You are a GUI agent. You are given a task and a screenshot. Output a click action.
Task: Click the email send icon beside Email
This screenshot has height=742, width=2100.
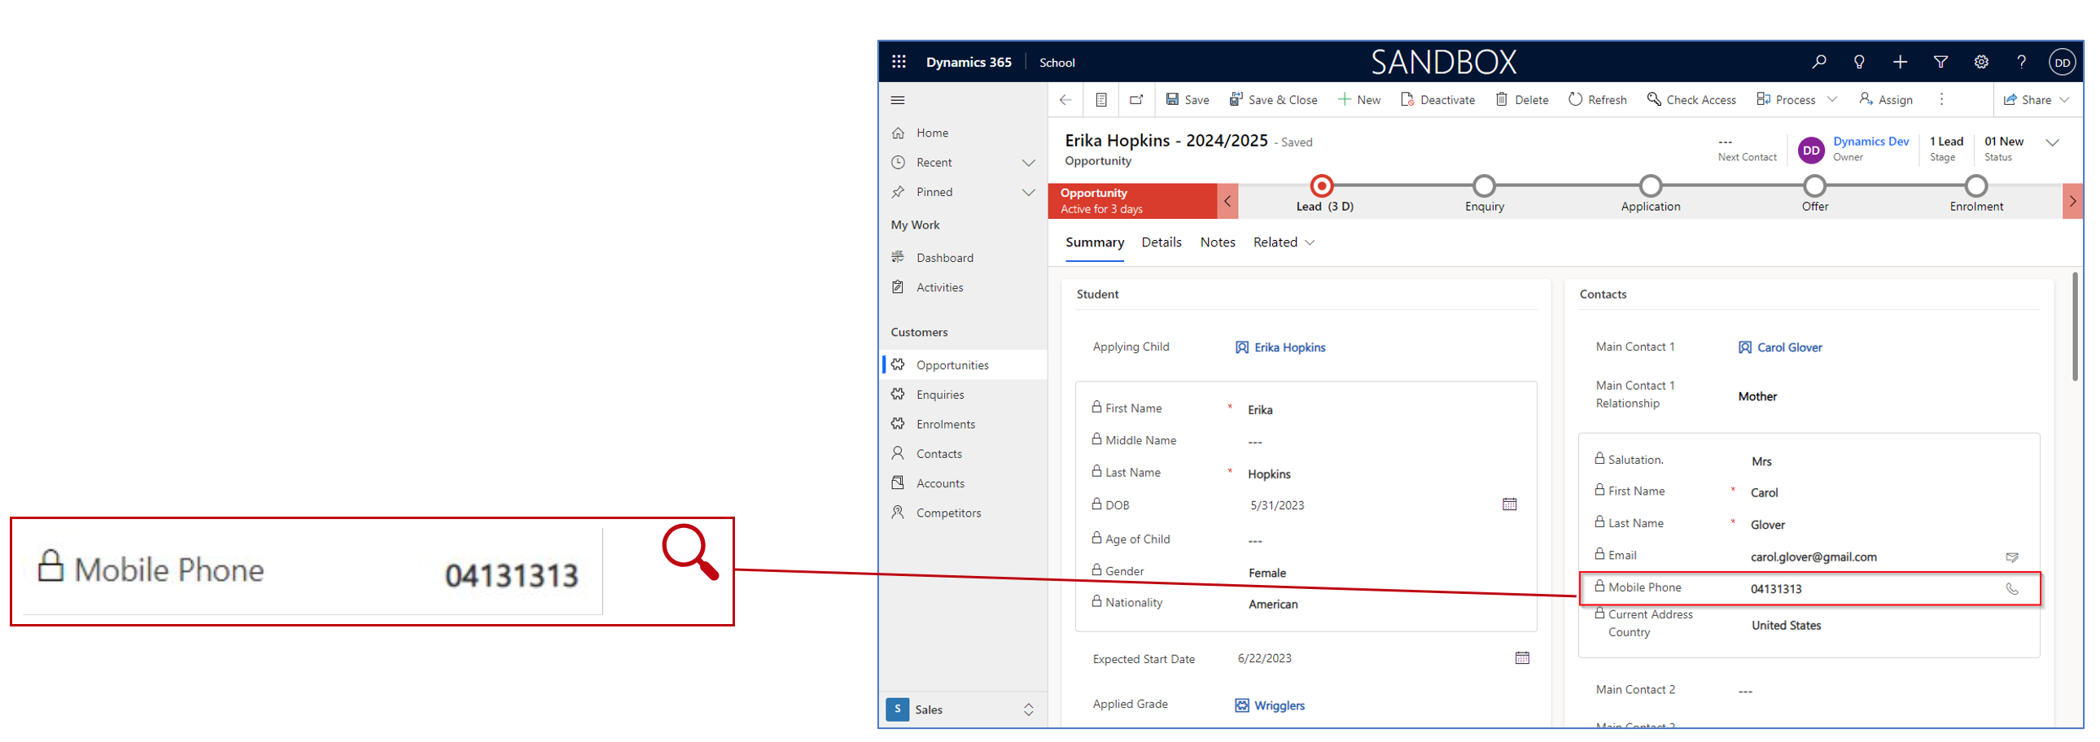[x=2012, y=557]
